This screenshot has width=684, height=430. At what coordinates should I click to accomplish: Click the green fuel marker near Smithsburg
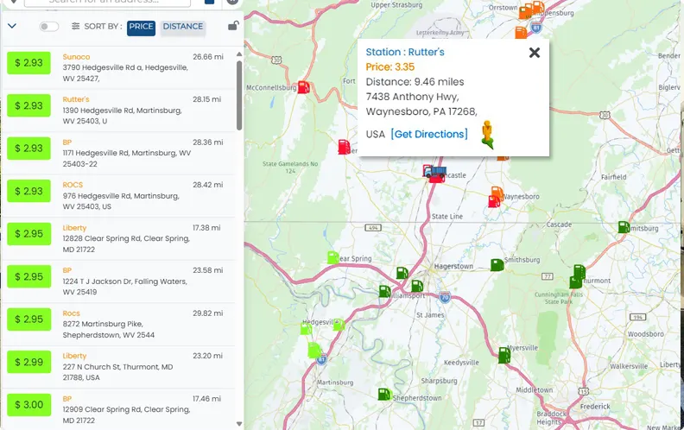[x=497, y=264]
